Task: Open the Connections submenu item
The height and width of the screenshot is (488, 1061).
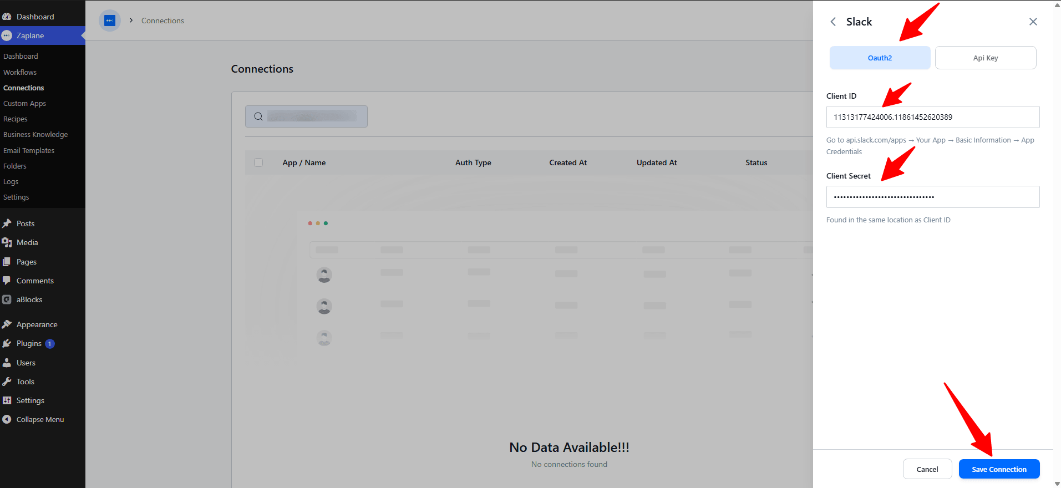Action: pos(23,88)
